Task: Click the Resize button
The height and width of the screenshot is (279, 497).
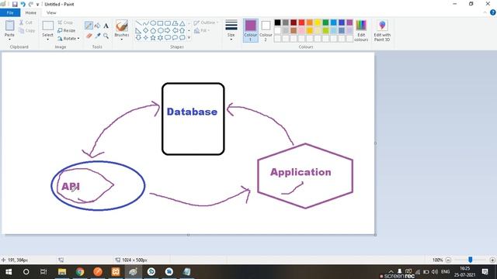Action: 67,31
